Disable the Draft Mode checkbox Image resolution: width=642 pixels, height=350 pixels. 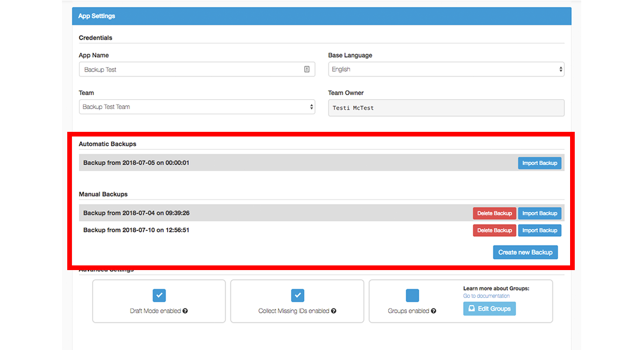[x=159, y=295]
